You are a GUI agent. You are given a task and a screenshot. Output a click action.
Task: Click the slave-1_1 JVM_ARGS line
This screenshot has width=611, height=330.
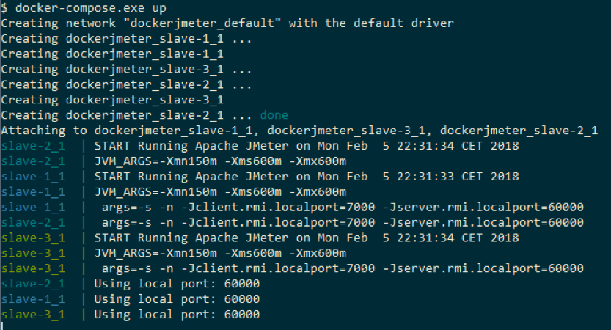click(x=174, y=192)
